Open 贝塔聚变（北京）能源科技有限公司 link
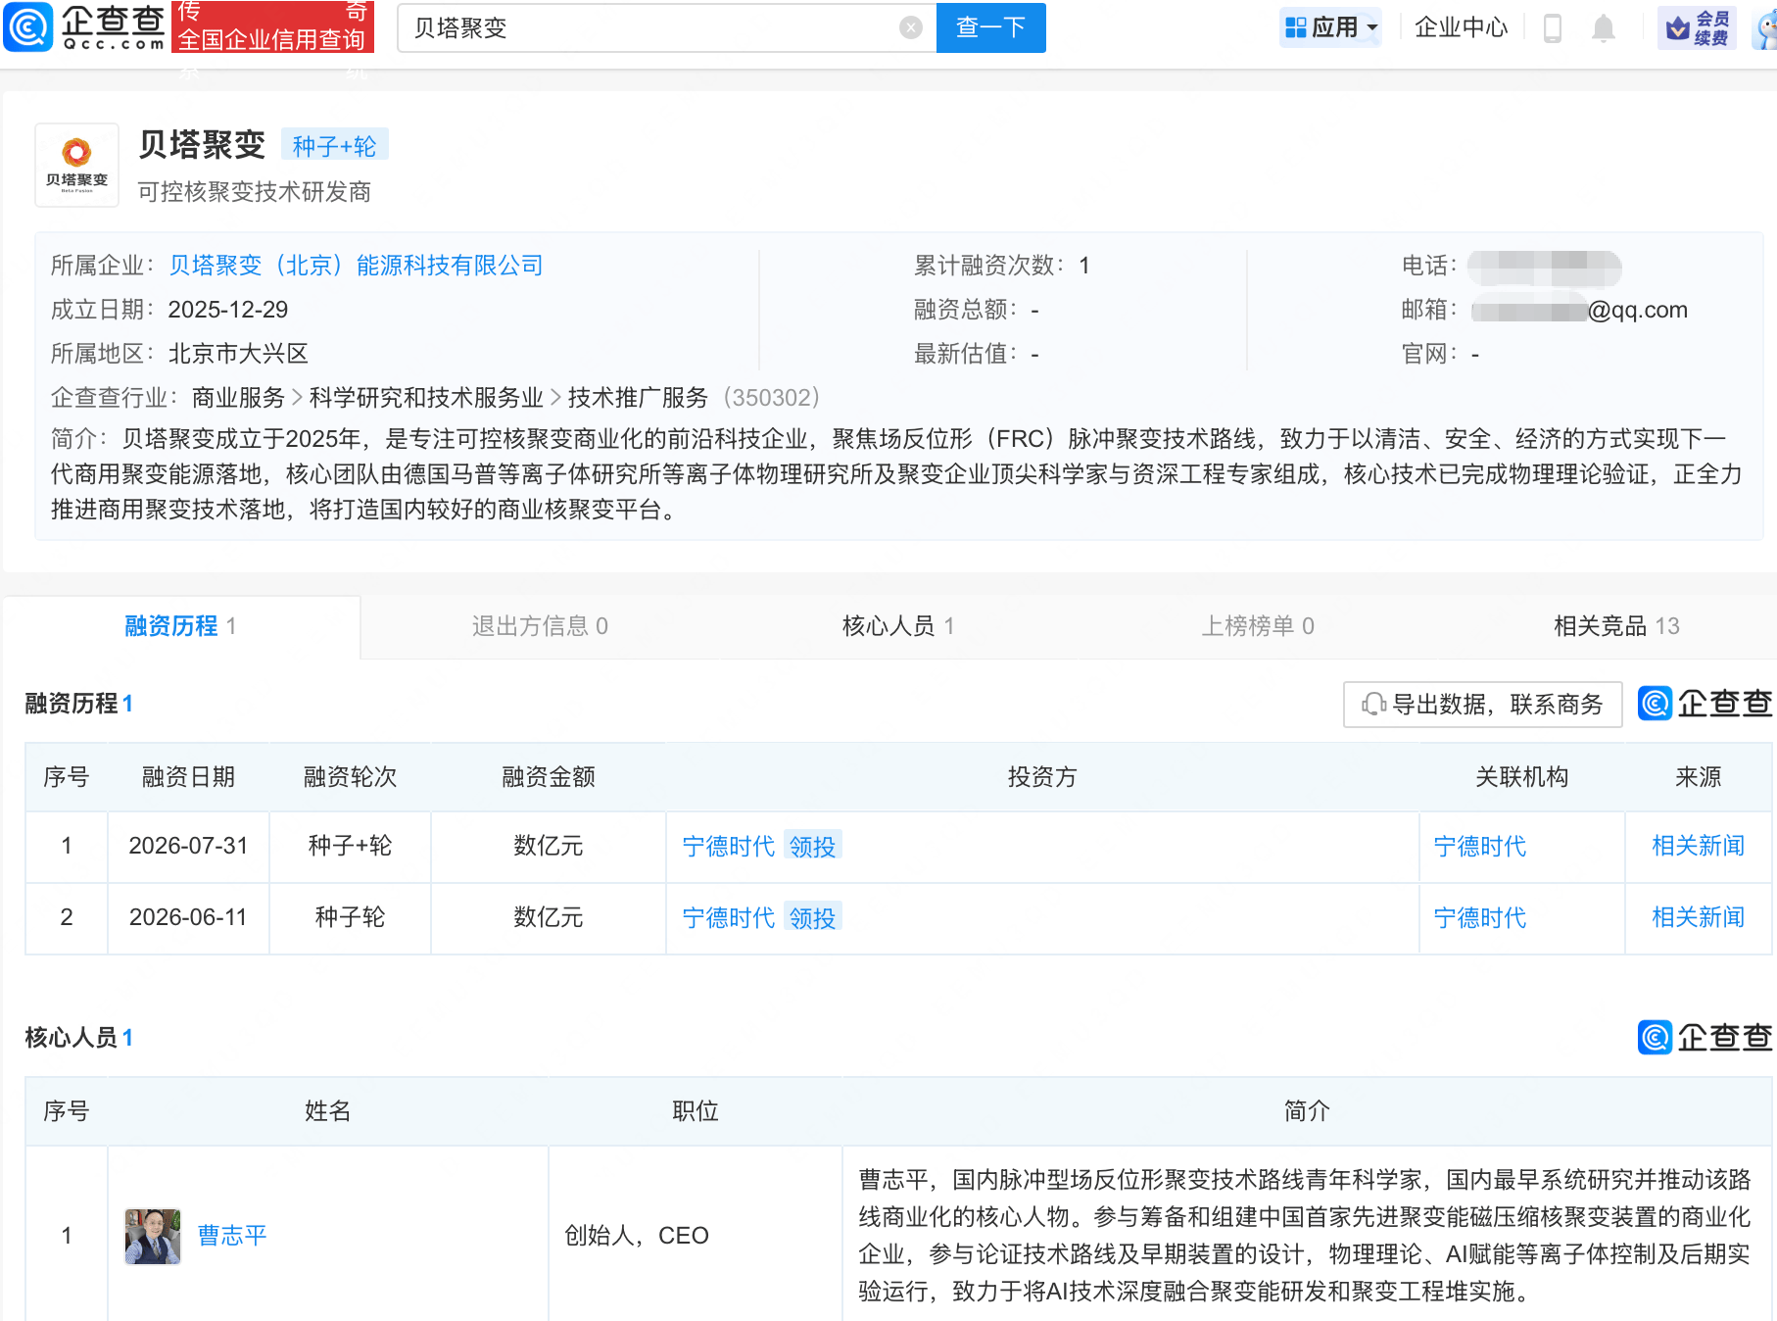Image resolution: width=1777 pixels, height=1321 pixels. tap(357, 266)
